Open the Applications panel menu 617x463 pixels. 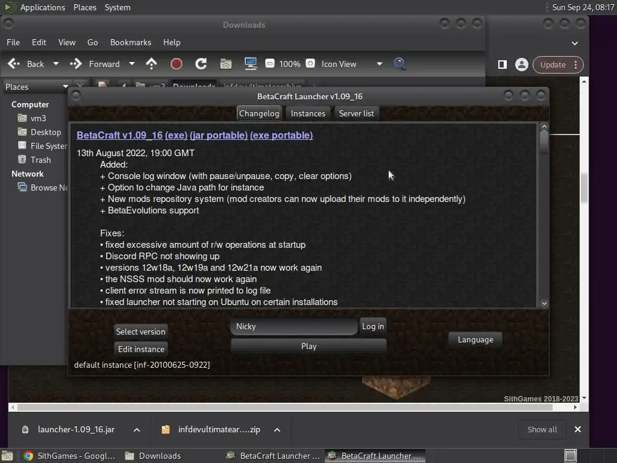point(43,7)
